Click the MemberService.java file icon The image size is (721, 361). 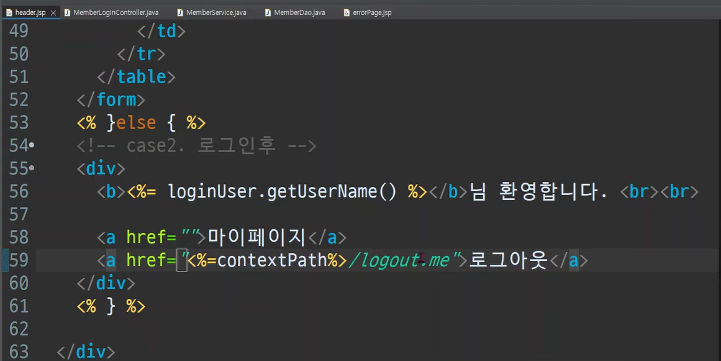(180, 12)
